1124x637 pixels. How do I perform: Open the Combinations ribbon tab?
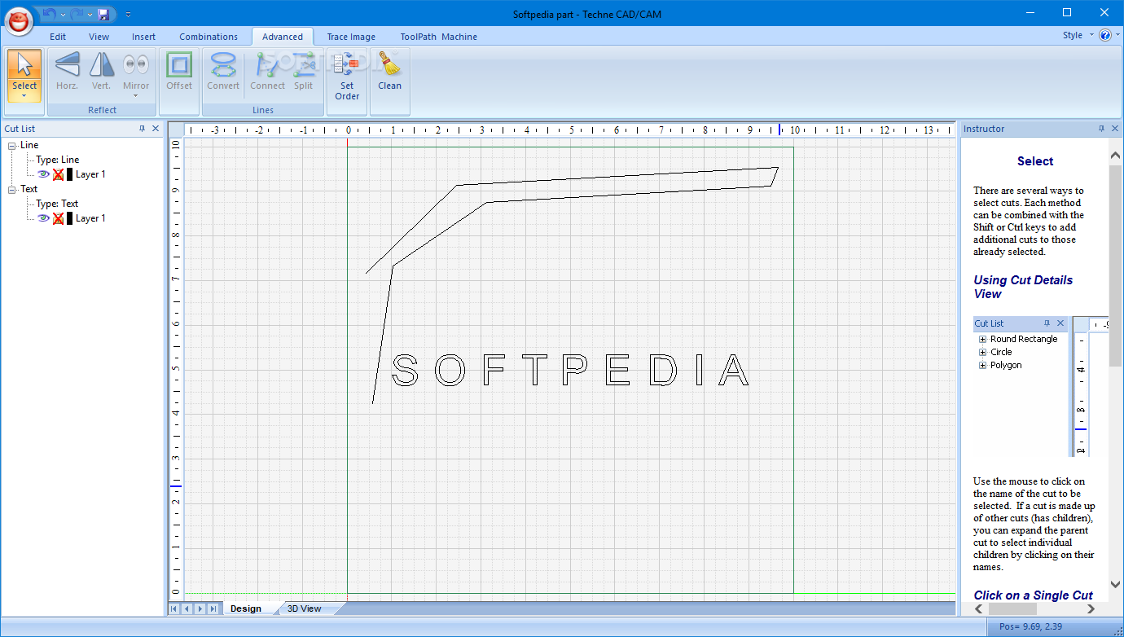pos(209,37)
